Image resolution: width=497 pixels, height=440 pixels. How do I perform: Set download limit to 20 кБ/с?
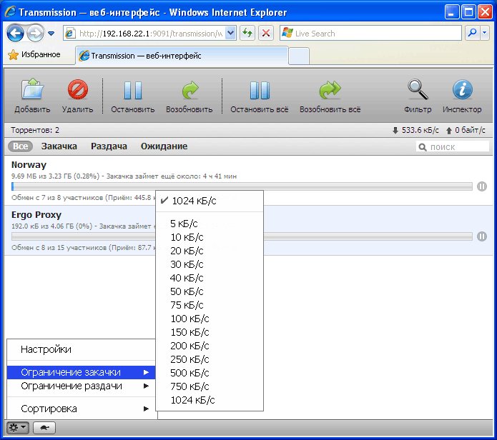point(210,251)
